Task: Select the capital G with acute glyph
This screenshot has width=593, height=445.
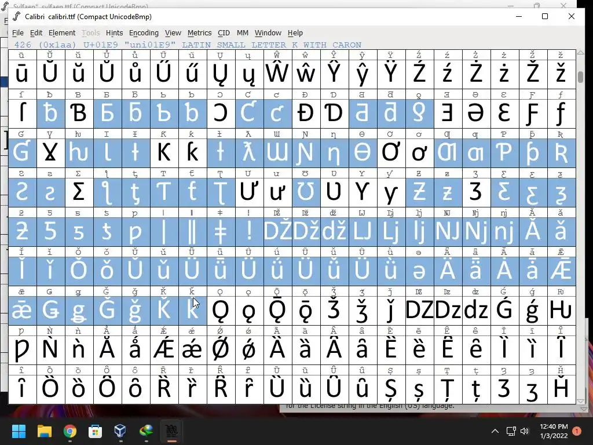Action: click(x=504, y=311)
